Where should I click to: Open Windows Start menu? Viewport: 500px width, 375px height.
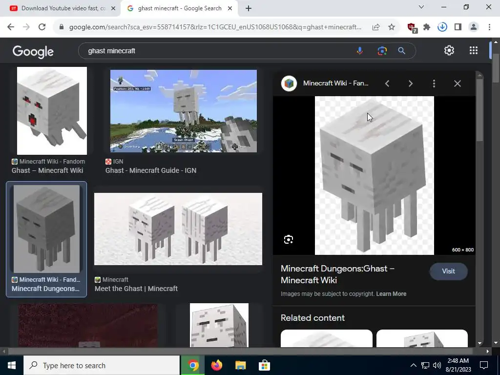point(12,365)
